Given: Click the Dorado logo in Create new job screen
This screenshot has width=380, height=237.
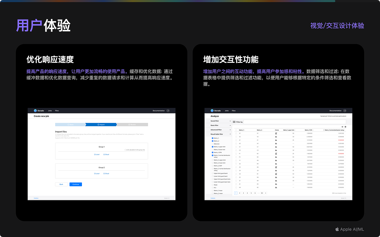Looking at the screenshot, I should (35, 111).
